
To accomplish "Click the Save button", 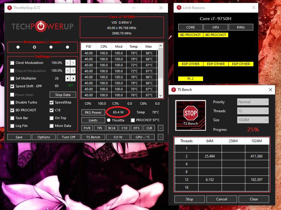I will (x=19, y=137).
